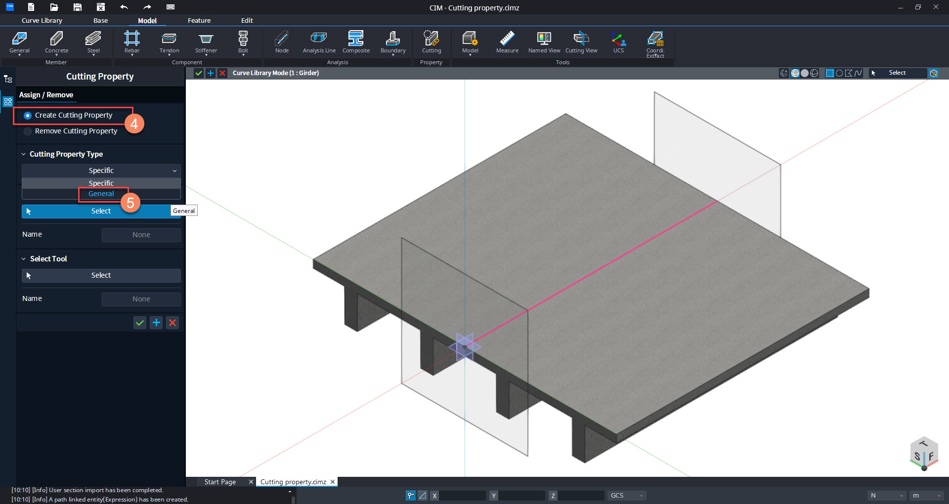Redo the last action
Screen dimensions: 949x504
click(147, 7)
